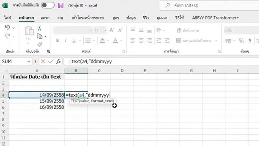Select cell with 15/09/2558
Viewport: 259px width, 146px height.
click(37, 101)
